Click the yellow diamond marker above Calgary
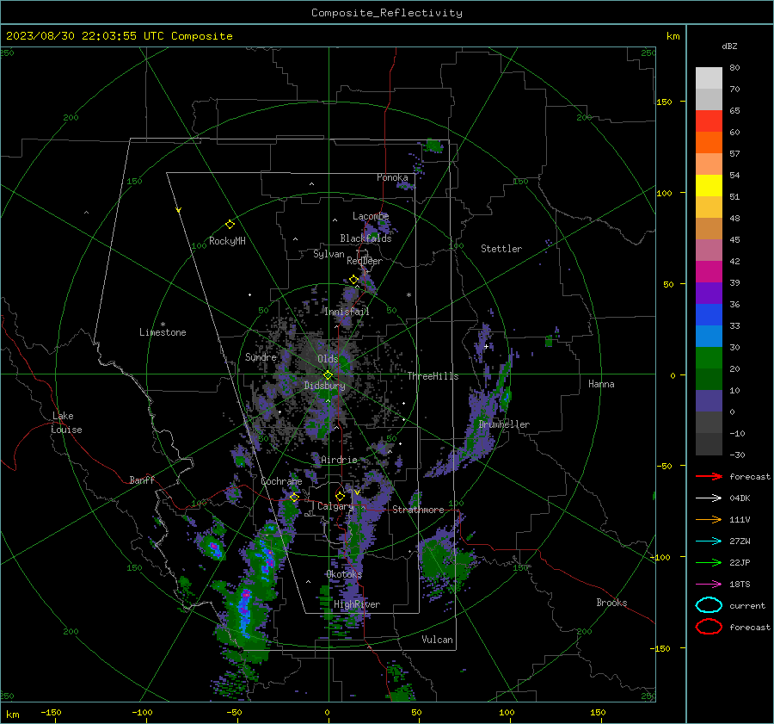The image size is (774, 724). pos(340,496)
